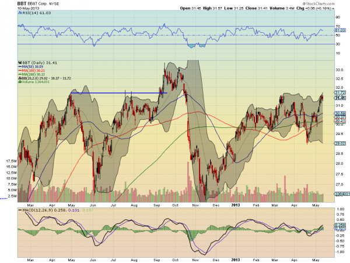
Task: Click the 28.0 price axis label
Action: pyautogui.click(x=339, y=164)
